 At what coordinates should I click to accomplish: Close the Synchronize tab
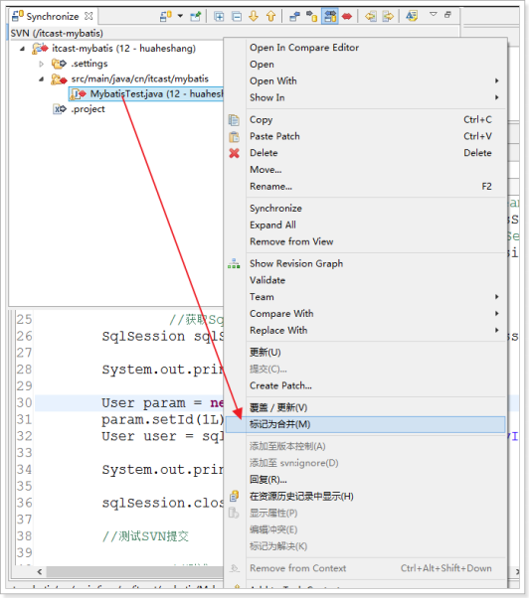(88, 16)
